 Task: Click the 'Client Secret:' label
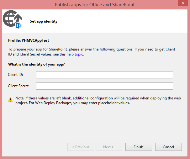(x=19, y=86)
